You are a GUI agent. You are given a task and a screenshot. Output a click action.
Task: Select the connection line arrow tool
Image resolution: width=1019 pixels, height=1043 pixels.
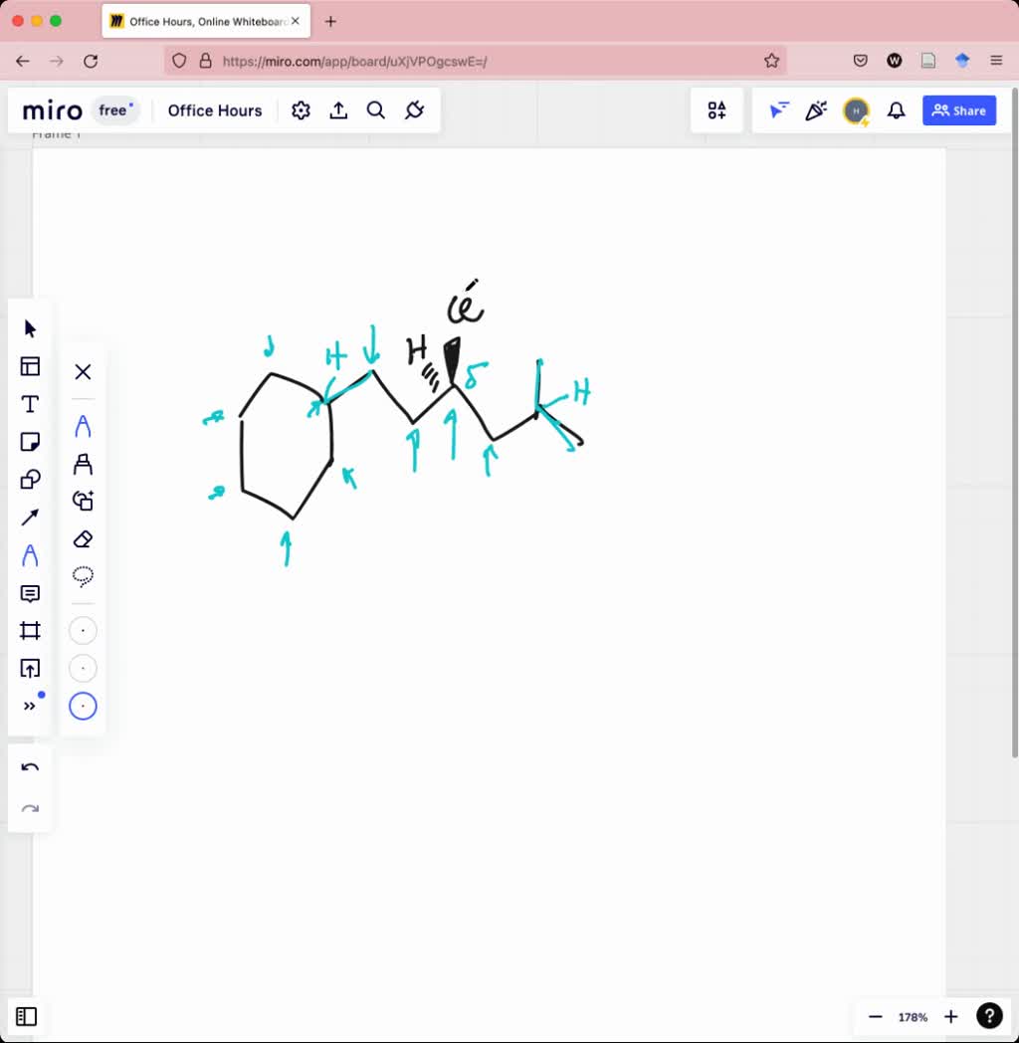30,518
